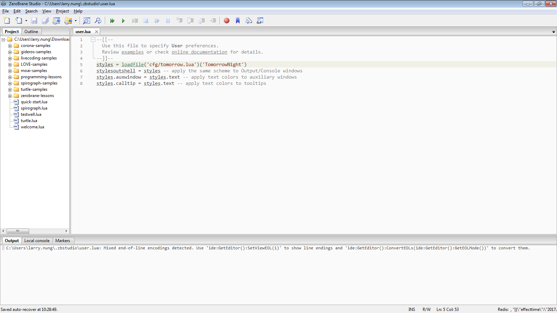Expand the moai-samples folder
This screenshot has width=557, height=313.
(10, 71)
